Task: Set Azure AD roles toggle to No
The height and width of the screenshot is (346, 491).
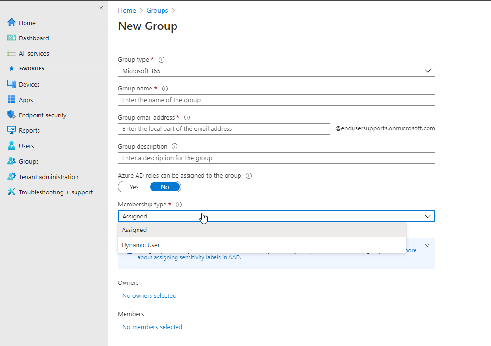Action: [x=165, y=187]
